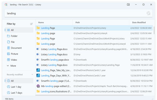Image resolution: width=157 pixels, height=100 pixels.
Task: Click the Recently modified section label
Action: tap(15, 75)
